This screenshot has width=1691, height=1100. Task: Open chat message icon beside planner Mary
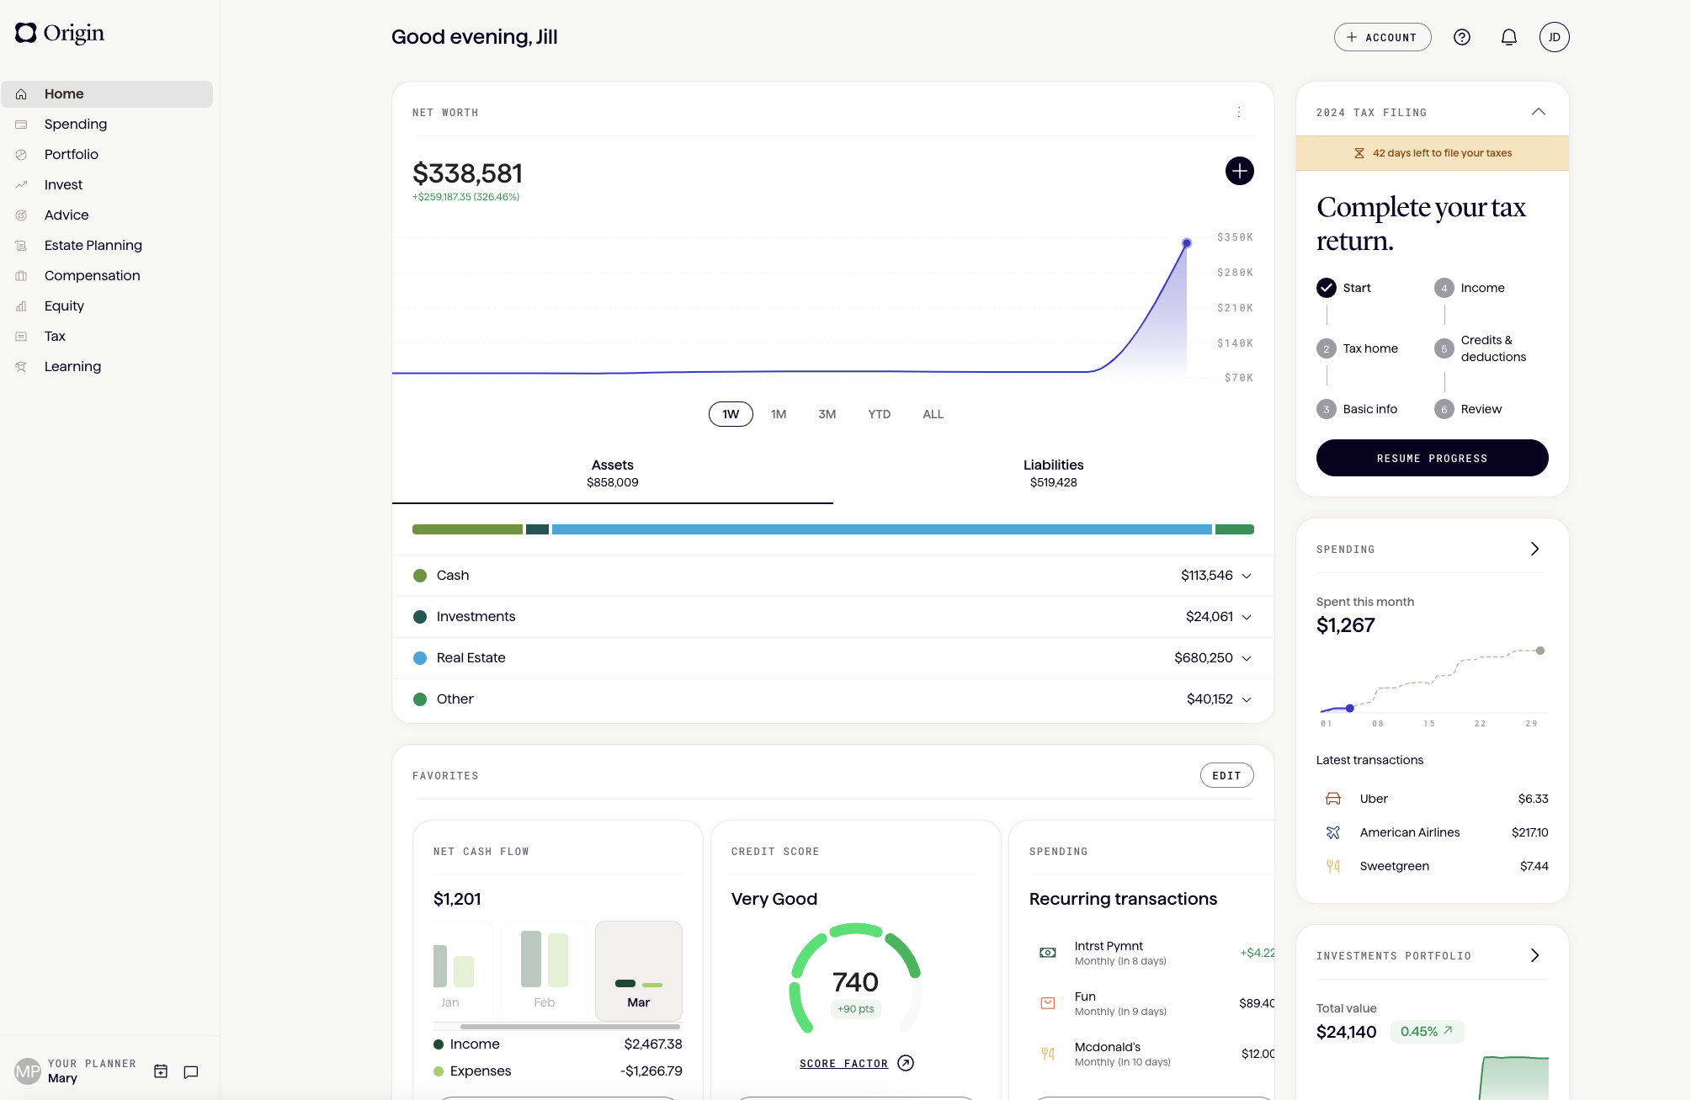(x=191, y=1071)
